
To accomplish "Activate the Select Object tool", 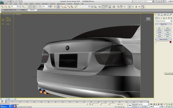I will (x=20, y=7).
